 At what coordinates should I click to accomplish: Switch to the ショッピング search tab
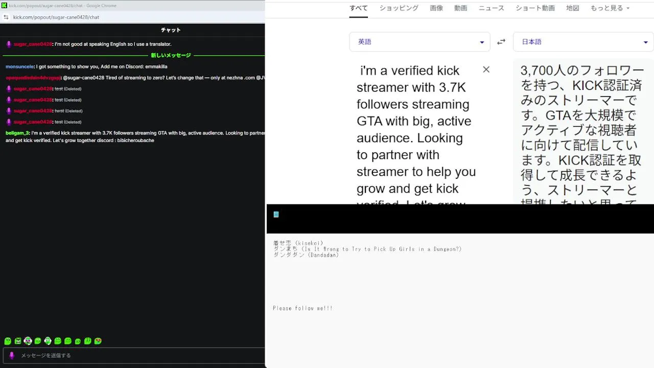click(399, 8)
